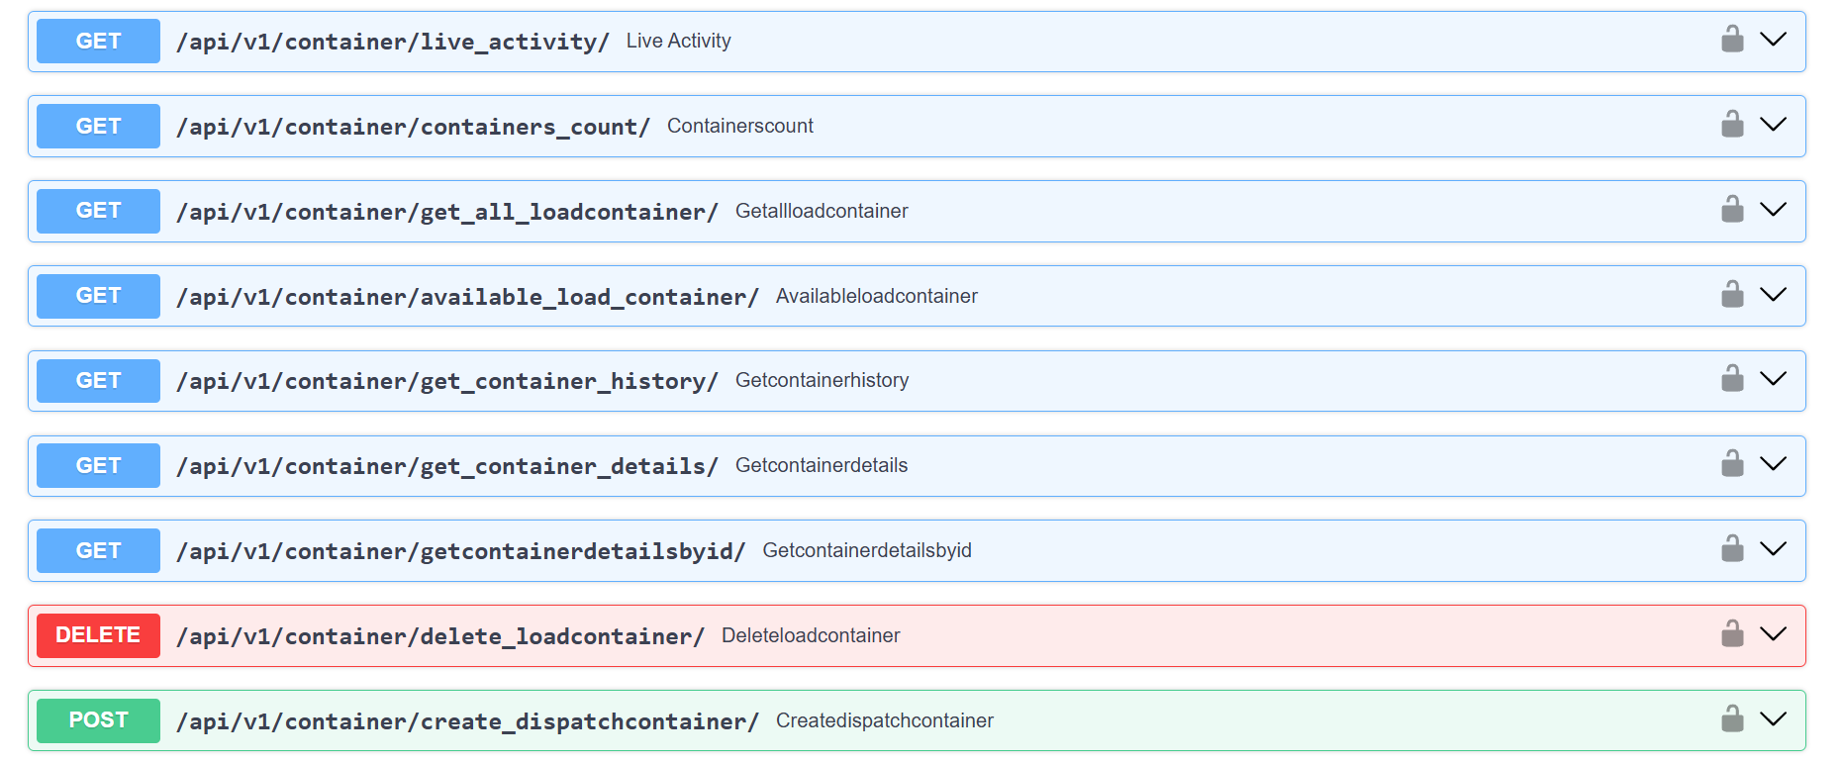Expand the delete_loadcontainer chevron arrow

click(1773, 634)
